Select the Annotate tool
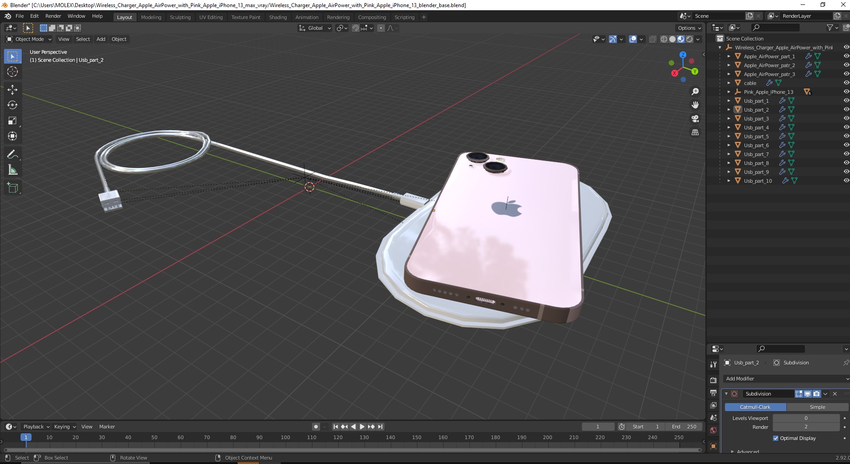 tap(12, 155)
